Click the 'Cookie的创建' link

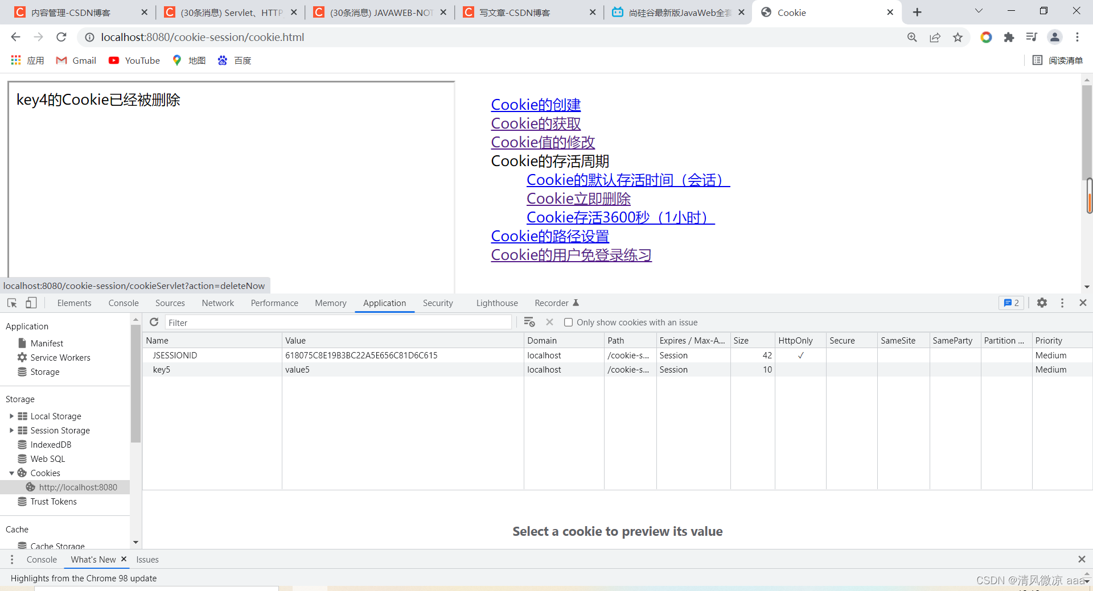click(x=536, y=105)
